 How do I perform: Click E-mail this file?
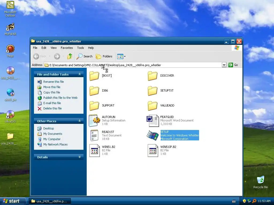click(52, 103)
